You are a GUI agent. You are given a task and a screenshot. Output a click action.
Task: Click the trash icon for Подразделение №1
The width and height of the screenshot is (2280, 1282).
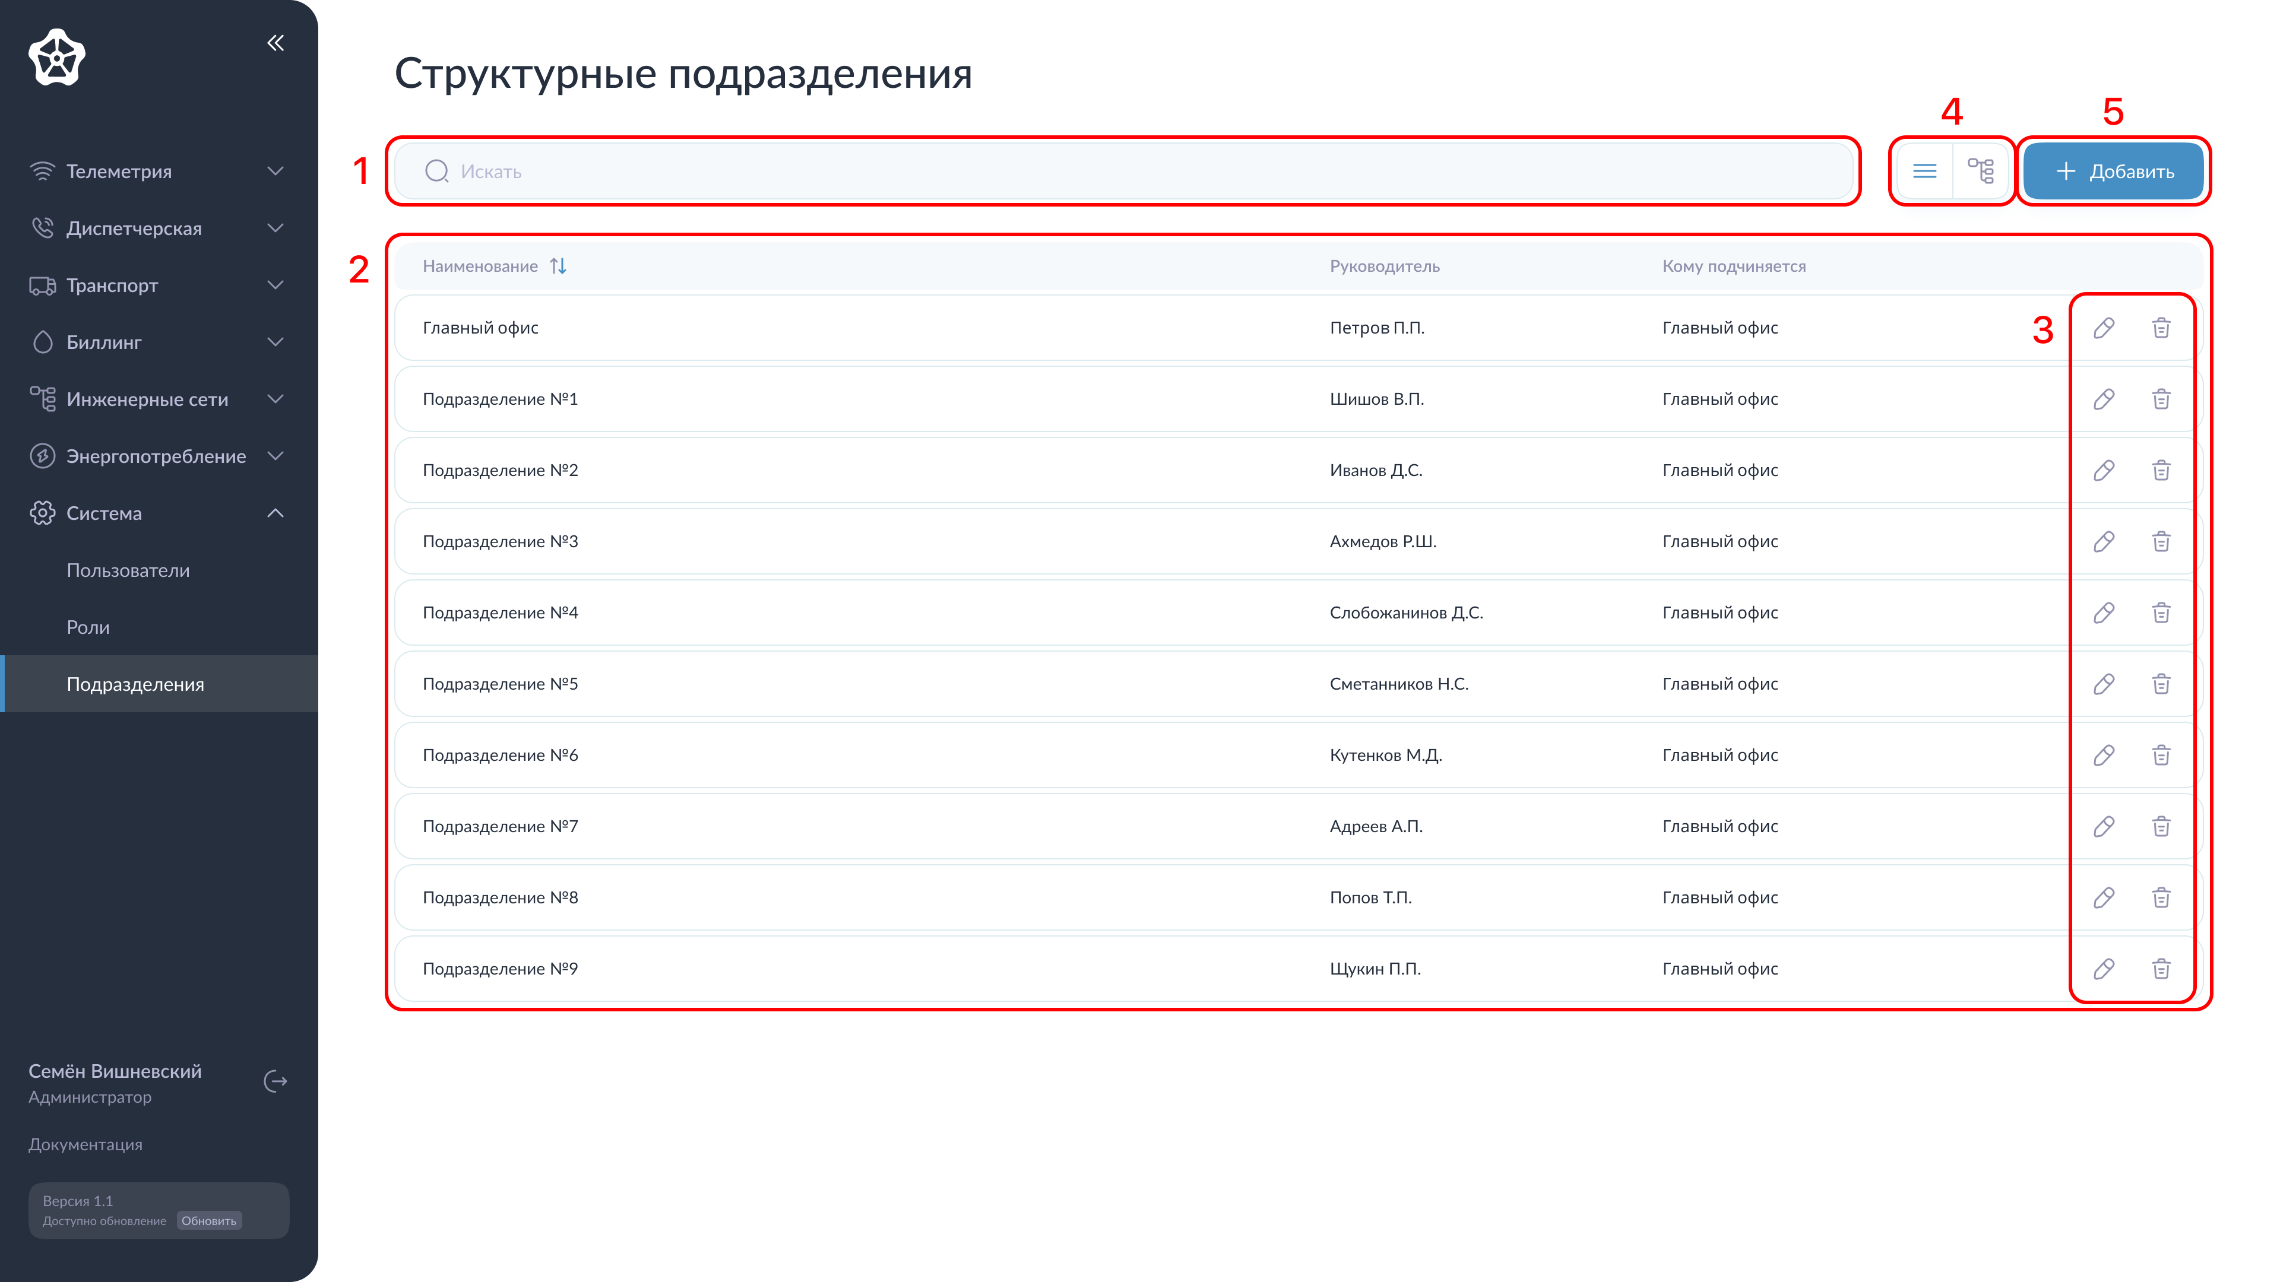[2161, 399]
